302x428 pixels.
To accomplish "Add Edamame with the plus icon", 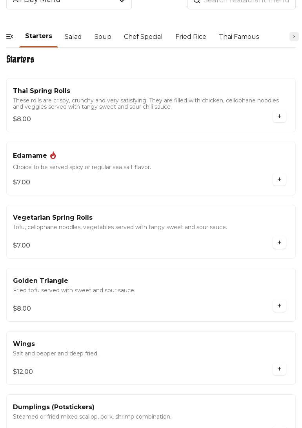I will (279, 179).
